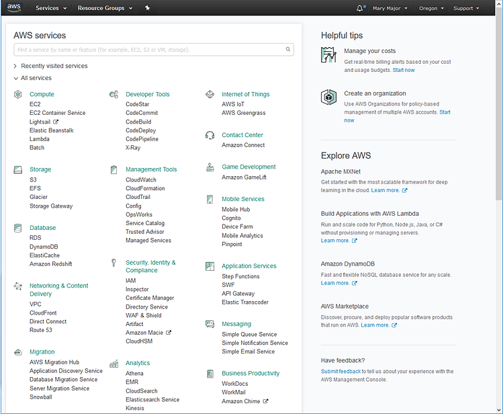Viewport: 503px width, 414px height.
Task: Open the notifications bell icon
Action: click(x=360, y=8)
